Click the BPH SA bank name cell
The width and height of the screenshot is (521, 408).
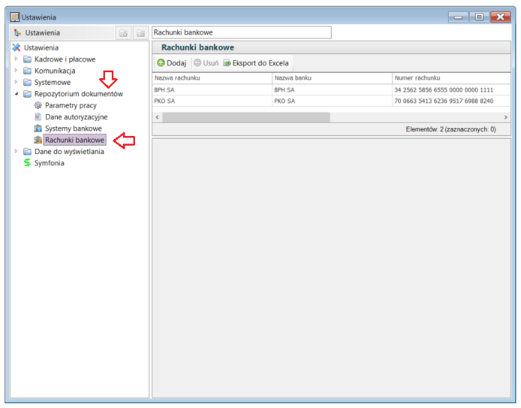point(332,89)
